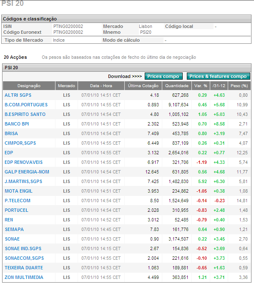Open the SEMAPA link

14,229
